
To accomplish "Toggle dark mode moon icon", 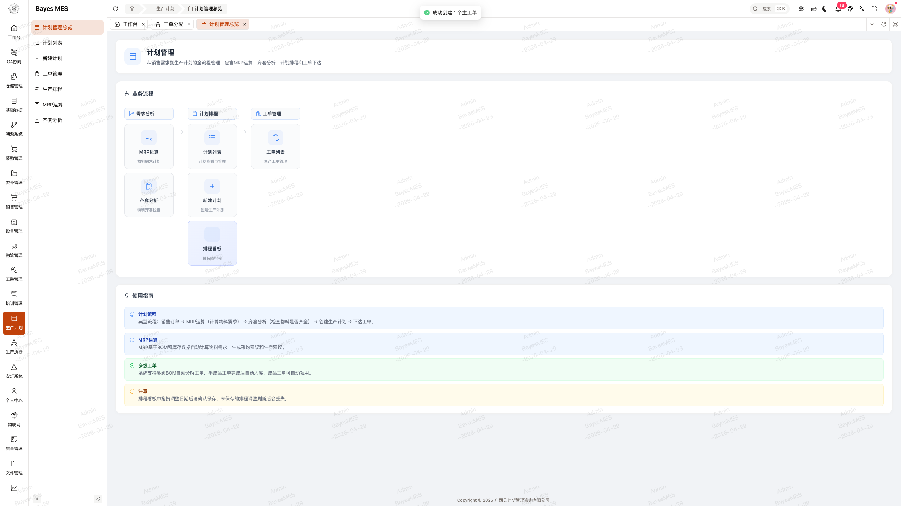I will click(825, 9).
